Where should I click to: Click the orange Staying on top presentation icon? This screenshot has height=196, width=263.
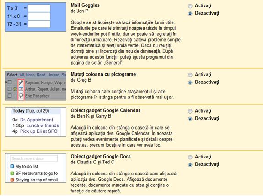click(x=12, y=180)
